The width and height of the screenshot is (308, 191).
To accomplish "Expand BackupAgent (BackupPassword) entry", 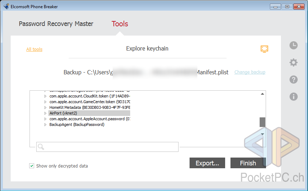I will [x=46, y=124].
